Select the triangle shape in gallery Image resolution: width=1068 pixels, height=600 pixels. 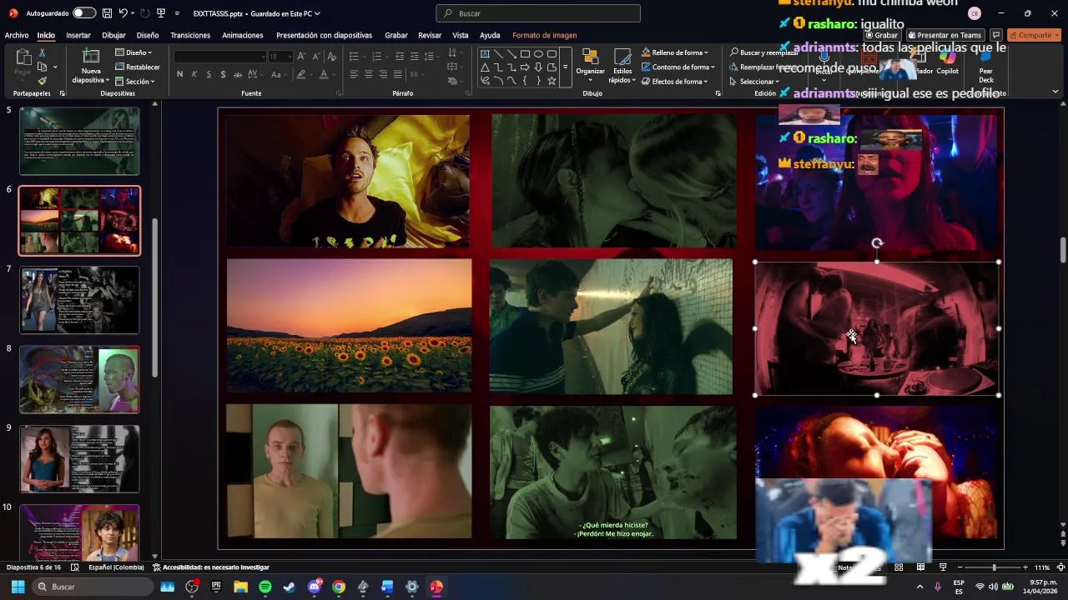(x=485, y=67)
